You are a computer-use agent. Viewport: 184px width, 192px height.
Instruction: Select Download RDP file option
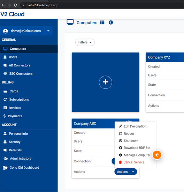point(136,148)
